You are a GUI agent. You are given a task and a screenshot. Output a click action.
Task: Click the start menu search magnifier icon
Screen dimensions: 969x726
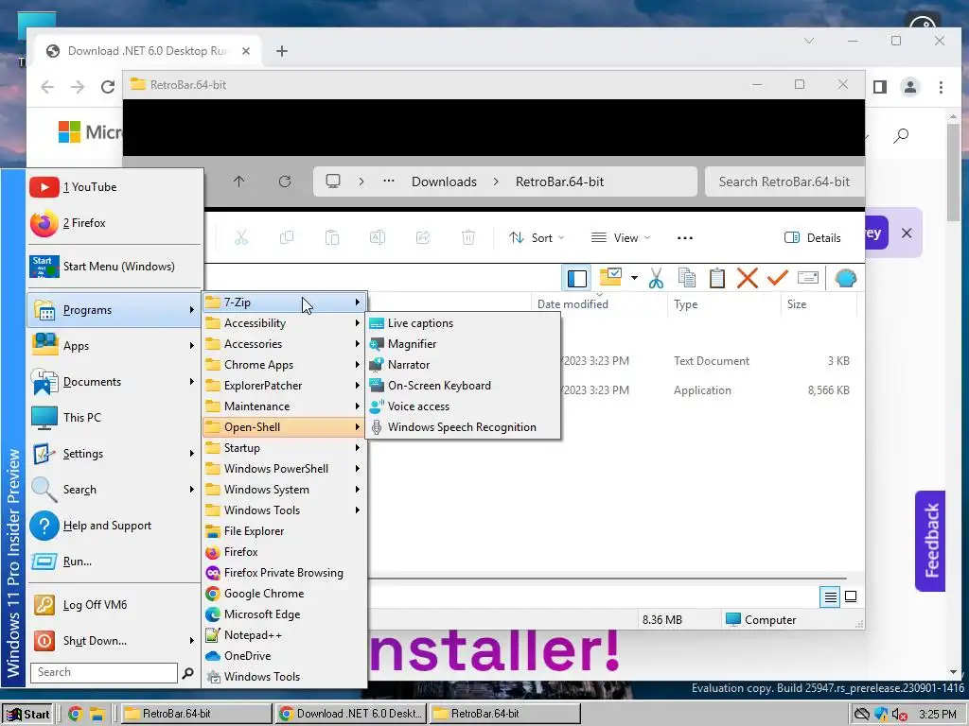(188, 673)
